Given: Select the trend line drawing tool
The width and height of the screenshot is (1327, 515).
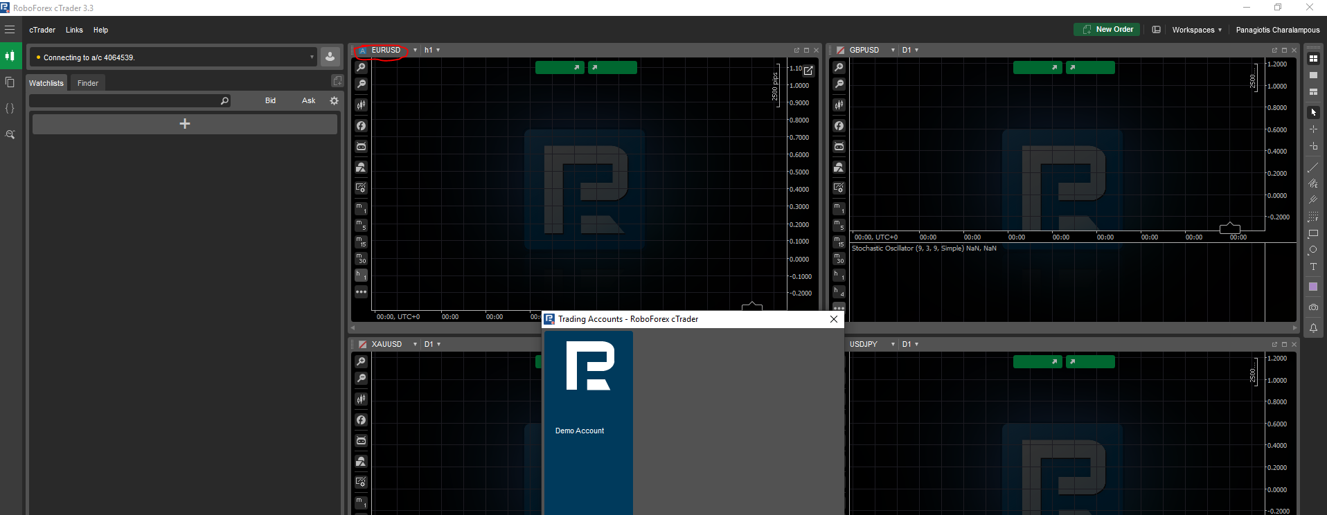Looking at the screenshot, I should tap(1313, 168).
